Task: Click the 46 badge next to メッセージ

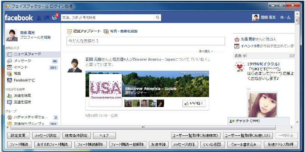Action: point(55,61)
